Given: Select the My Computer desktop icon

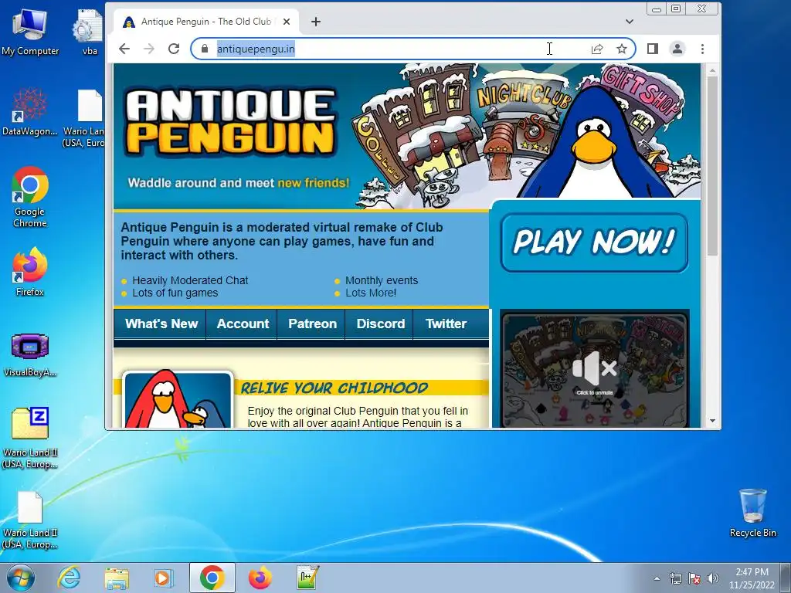Looking at the screenshot, I should (30, 32).
